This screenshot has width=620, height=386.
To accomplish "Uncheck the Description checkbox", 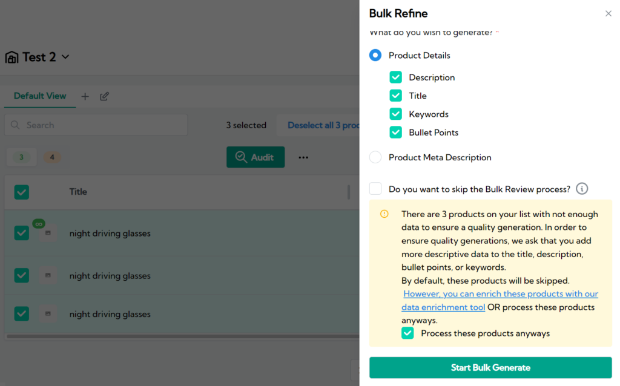I will tap(395, 77).
